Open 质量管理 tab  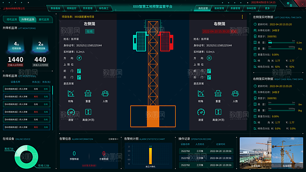click(235, 8)
